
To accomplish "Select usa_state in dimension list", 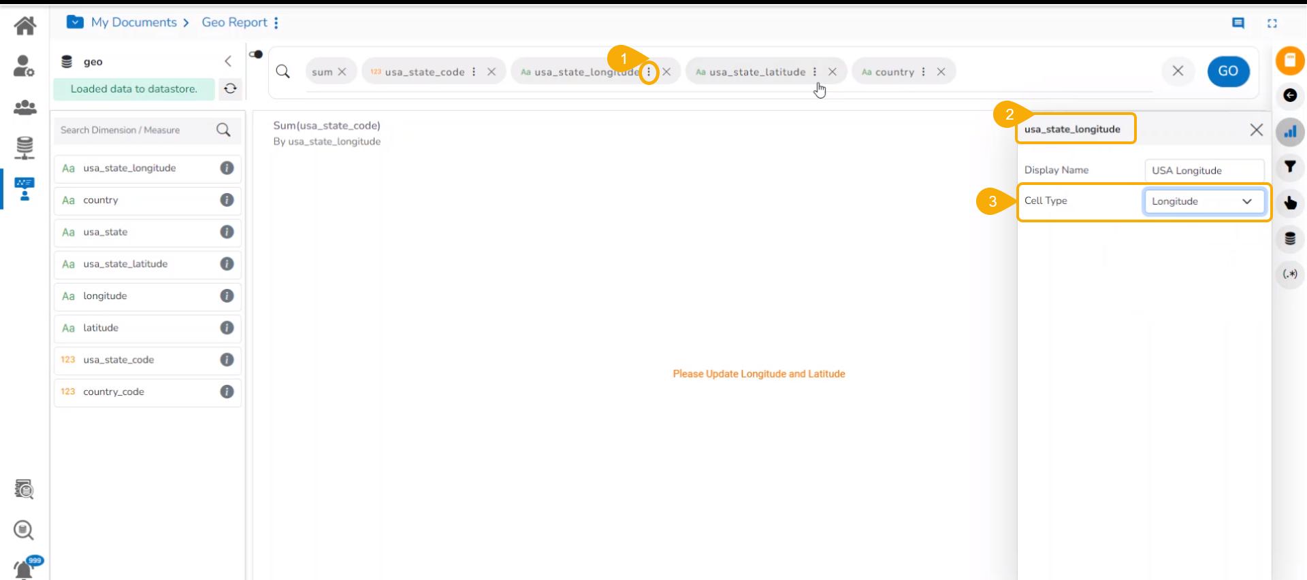I will (x=148, y=232).
